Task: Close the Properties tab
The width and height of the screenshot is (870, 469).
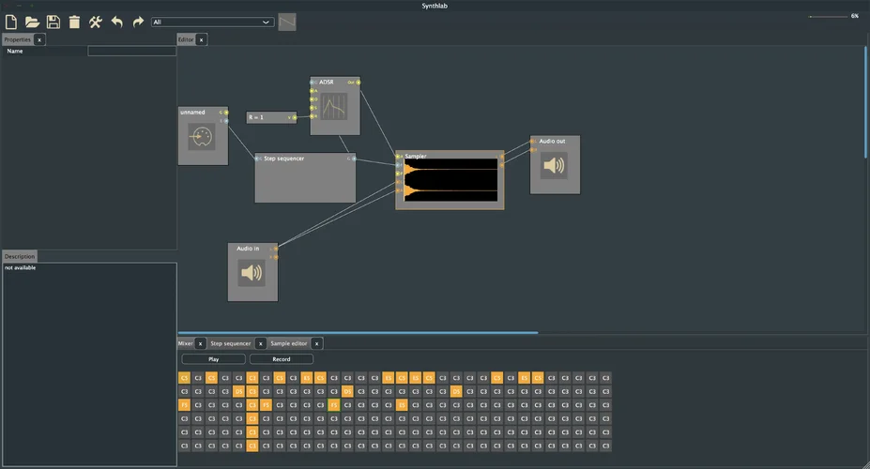Action: (39, 40)
